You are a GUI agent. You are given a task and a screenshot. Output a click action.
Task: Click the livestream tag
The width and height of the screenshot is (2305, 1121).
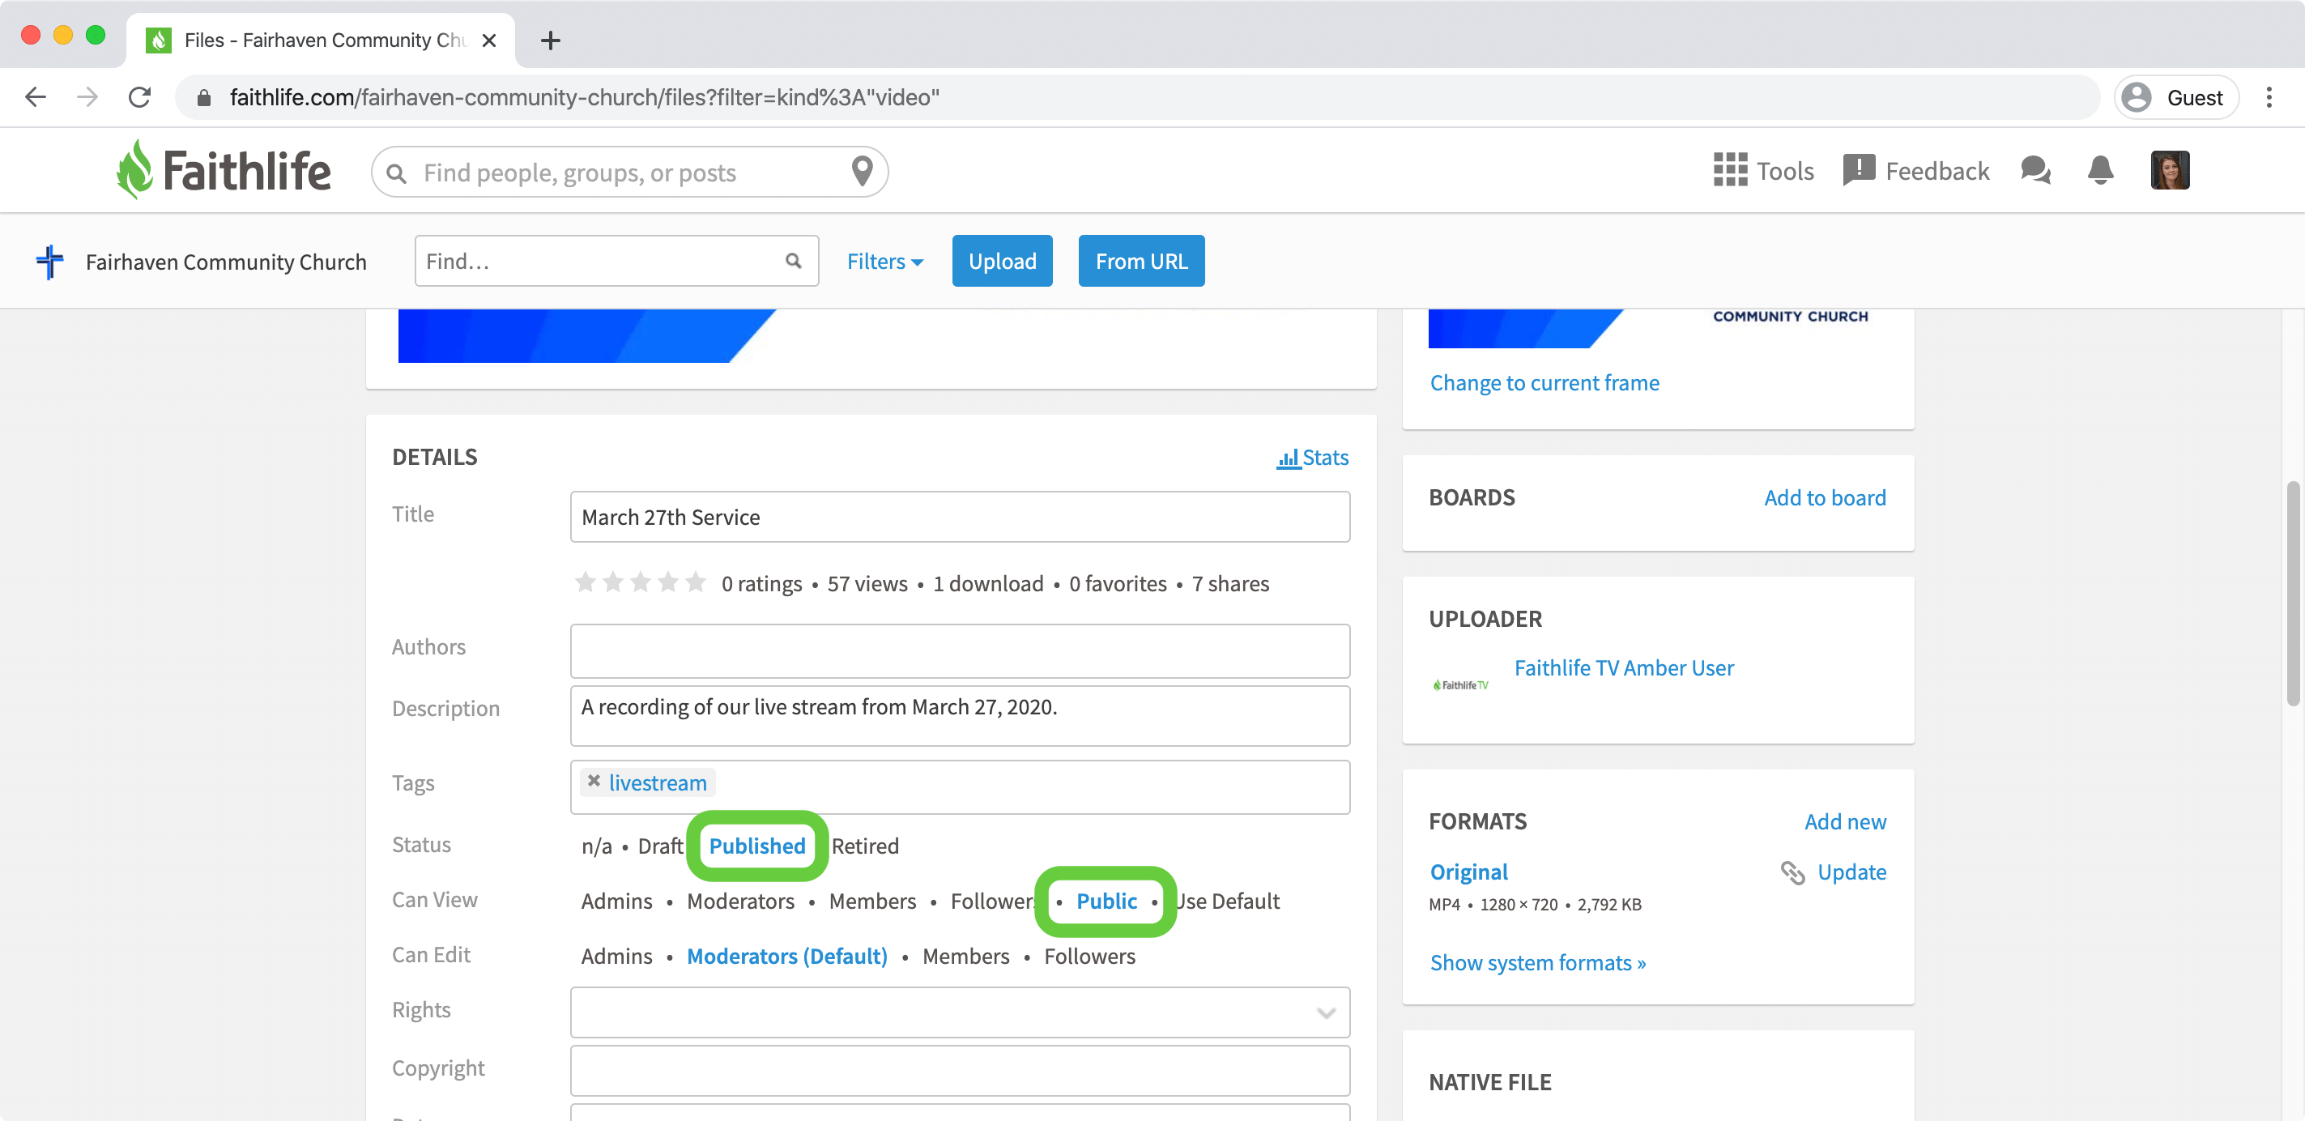657,782
